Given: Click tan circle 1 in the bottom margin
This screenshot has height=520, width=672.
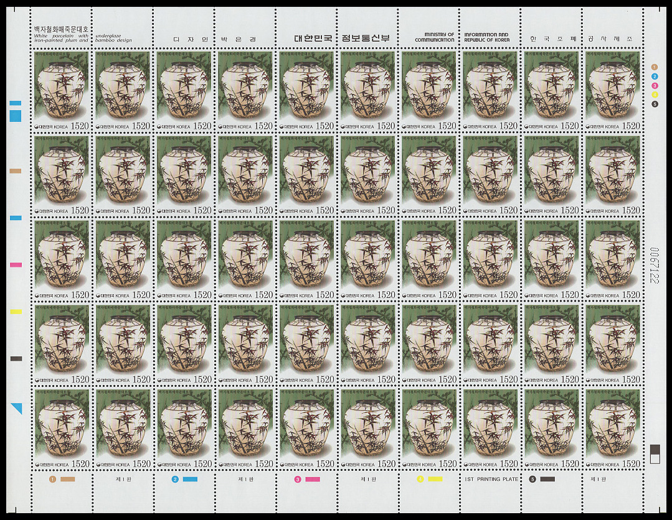Looking at the screenshot, I should [x=52, y=480].
